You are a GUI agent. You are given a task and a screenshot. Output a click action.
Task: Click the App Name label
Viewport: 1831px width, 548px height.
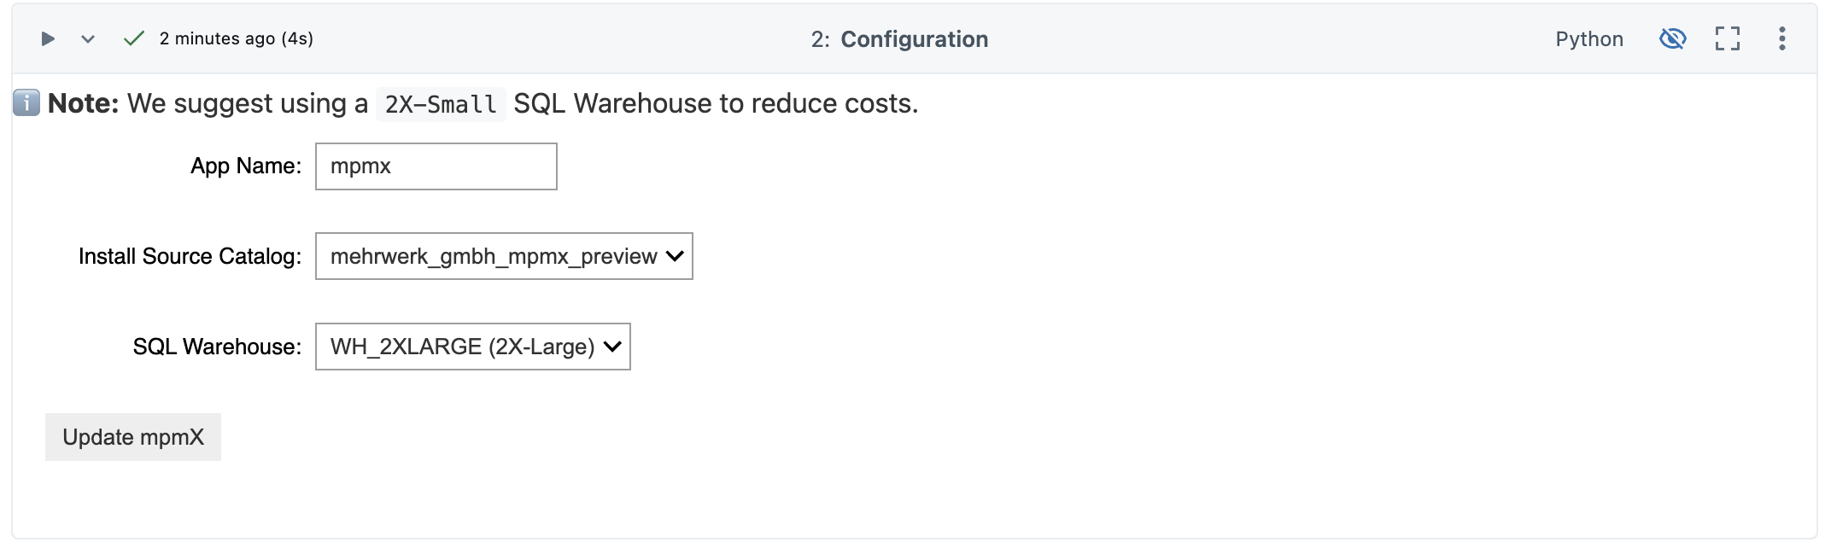pyautogui.click(x=246, y=166)
